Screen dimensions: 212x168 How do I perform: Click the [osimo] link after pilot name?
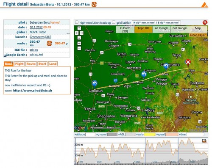[55, 22]
